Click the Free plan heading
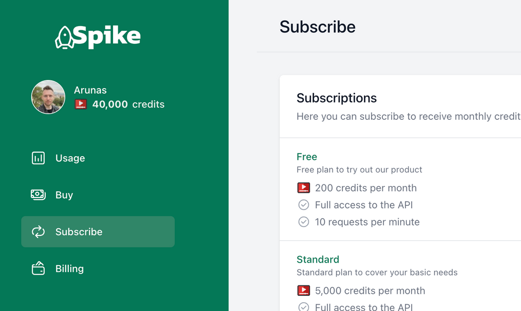521x311 pixels. coord(307,157)
